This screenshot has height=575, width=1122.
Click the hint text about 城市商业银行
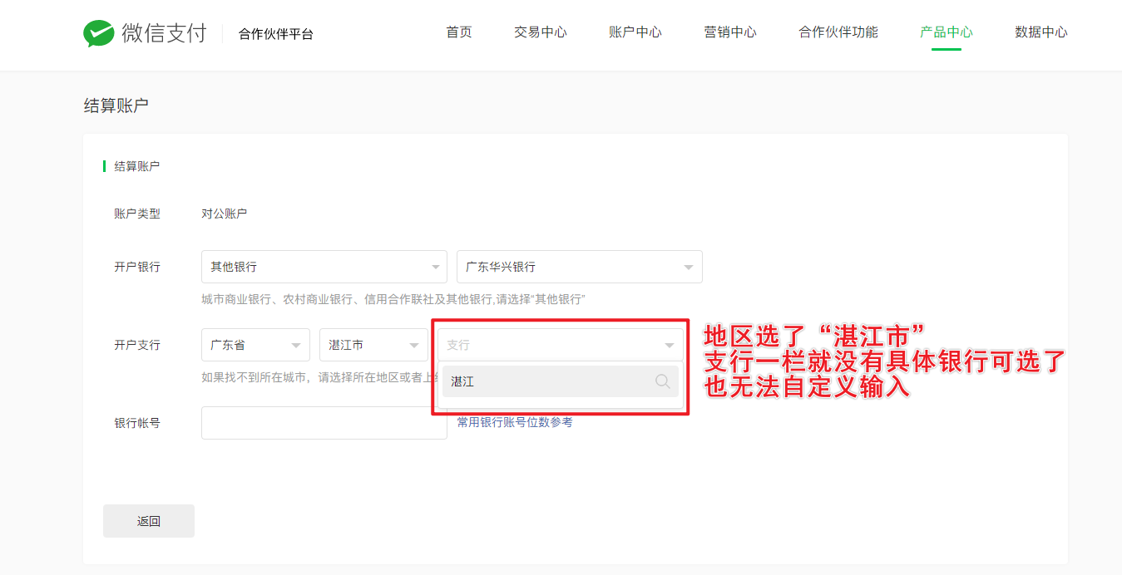(393, 299)
